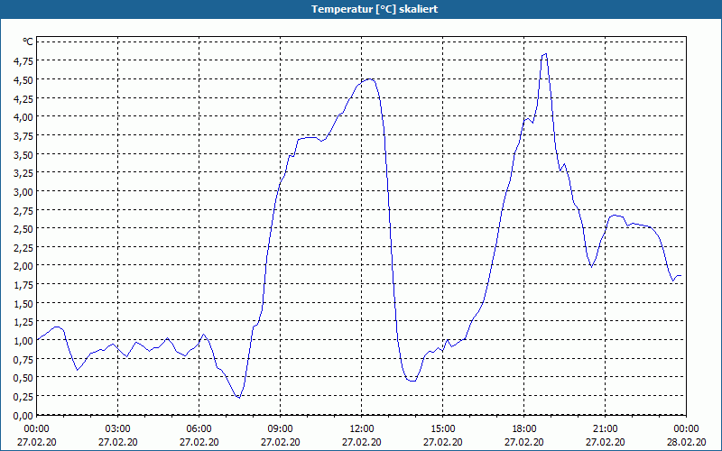Click the 0,00 y-axis label

(x=25, y=415)
